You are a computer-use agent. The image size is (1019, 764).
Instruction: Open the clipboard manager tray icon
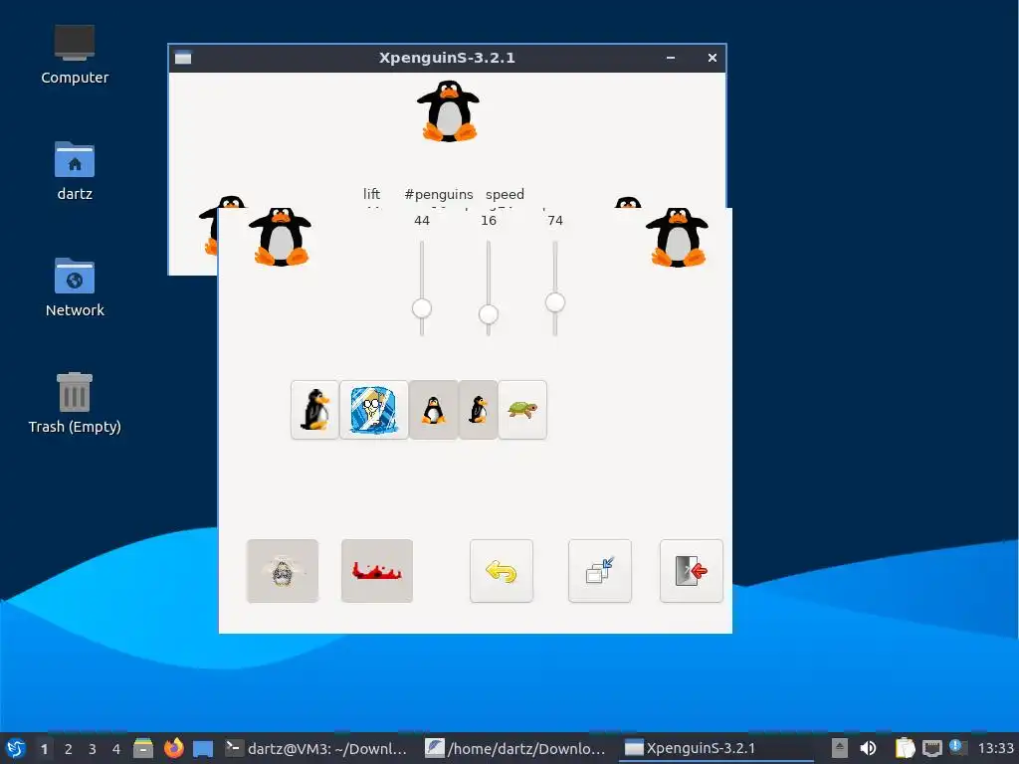point(905,748)
